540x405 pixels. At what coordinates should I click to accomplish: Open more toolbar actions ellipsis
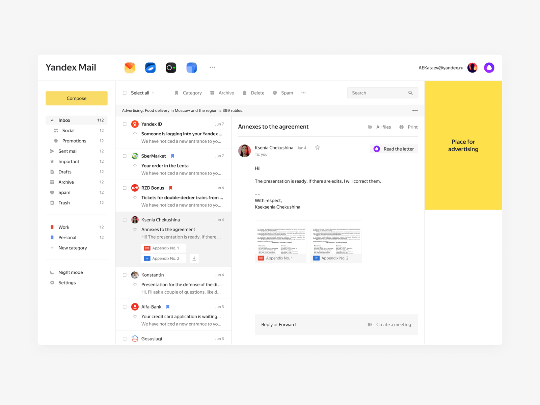(x=303, y=93)
